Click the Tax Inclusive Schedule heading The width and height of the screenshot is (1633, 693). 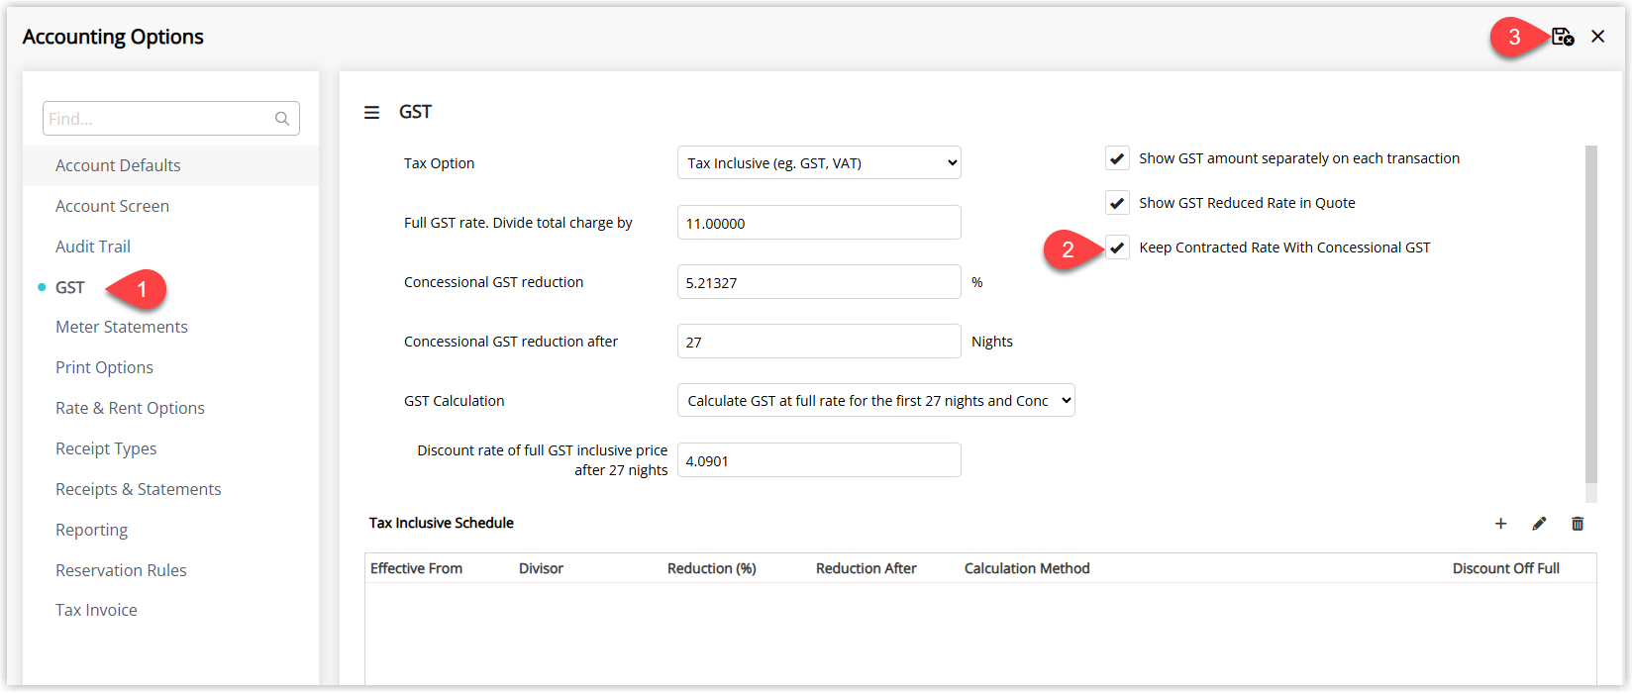pyautogui.click(x=442, y=523)
